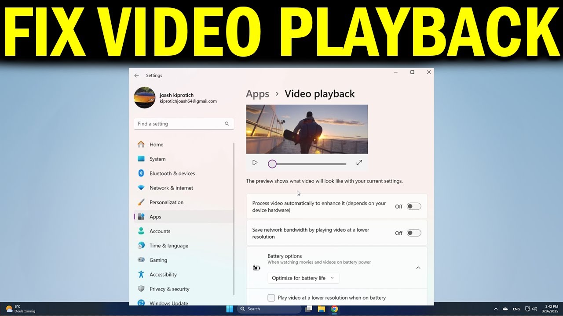Viewport: 563px width, 316px height.
Task: Click the Accessibility figure icon
Action: [x=141, y=274]
